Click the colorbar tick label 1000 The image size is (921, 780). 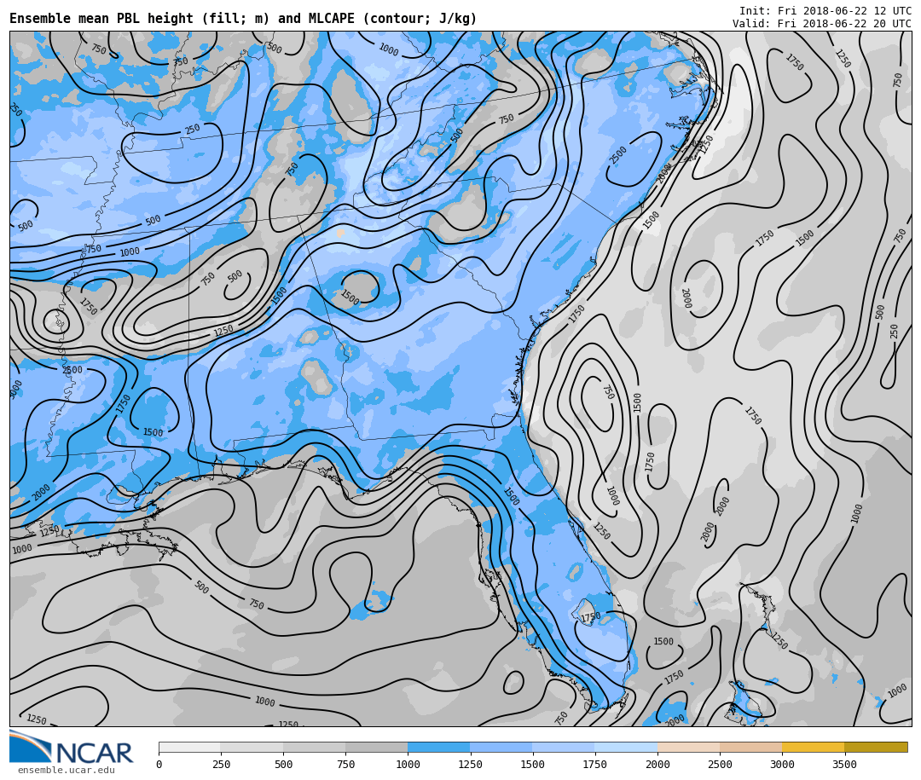tap(408, 764)
